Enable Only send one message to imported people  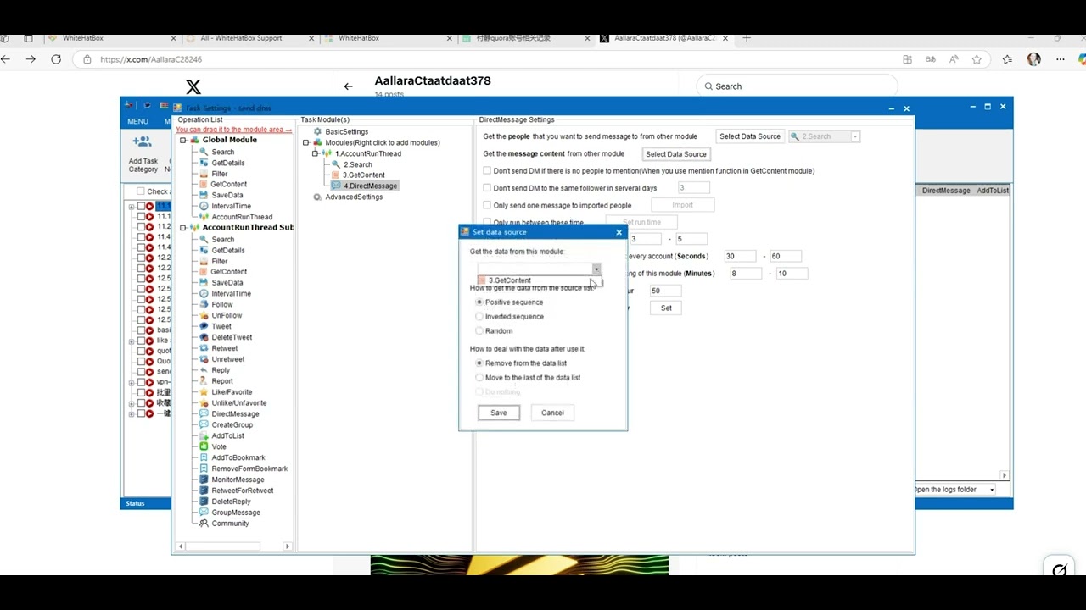click(487, 205)
